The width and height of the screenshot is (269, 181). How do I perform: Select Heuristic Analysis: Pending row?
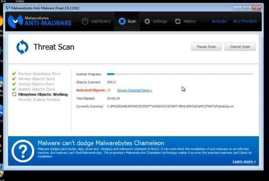pos(39,100)
